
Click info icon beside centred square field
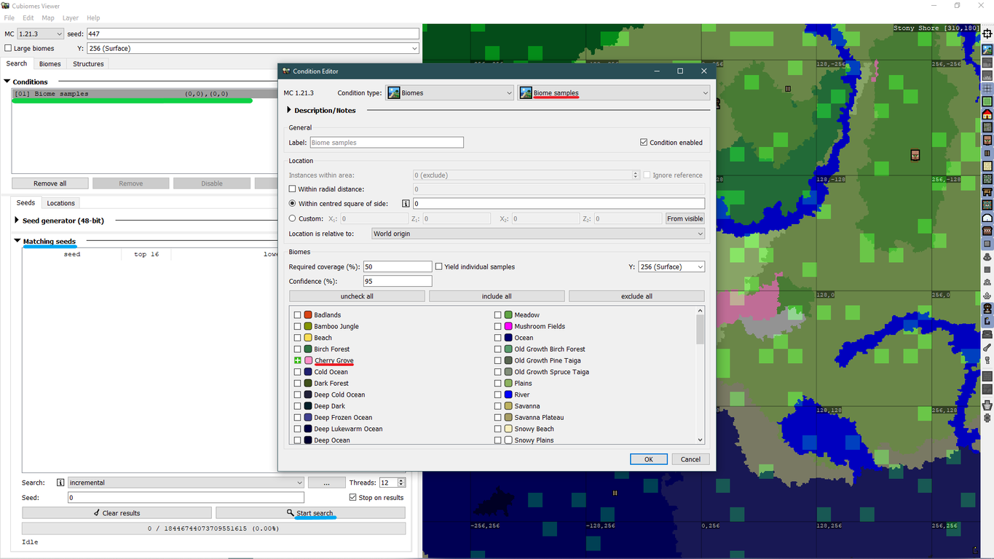coord(406,204)
